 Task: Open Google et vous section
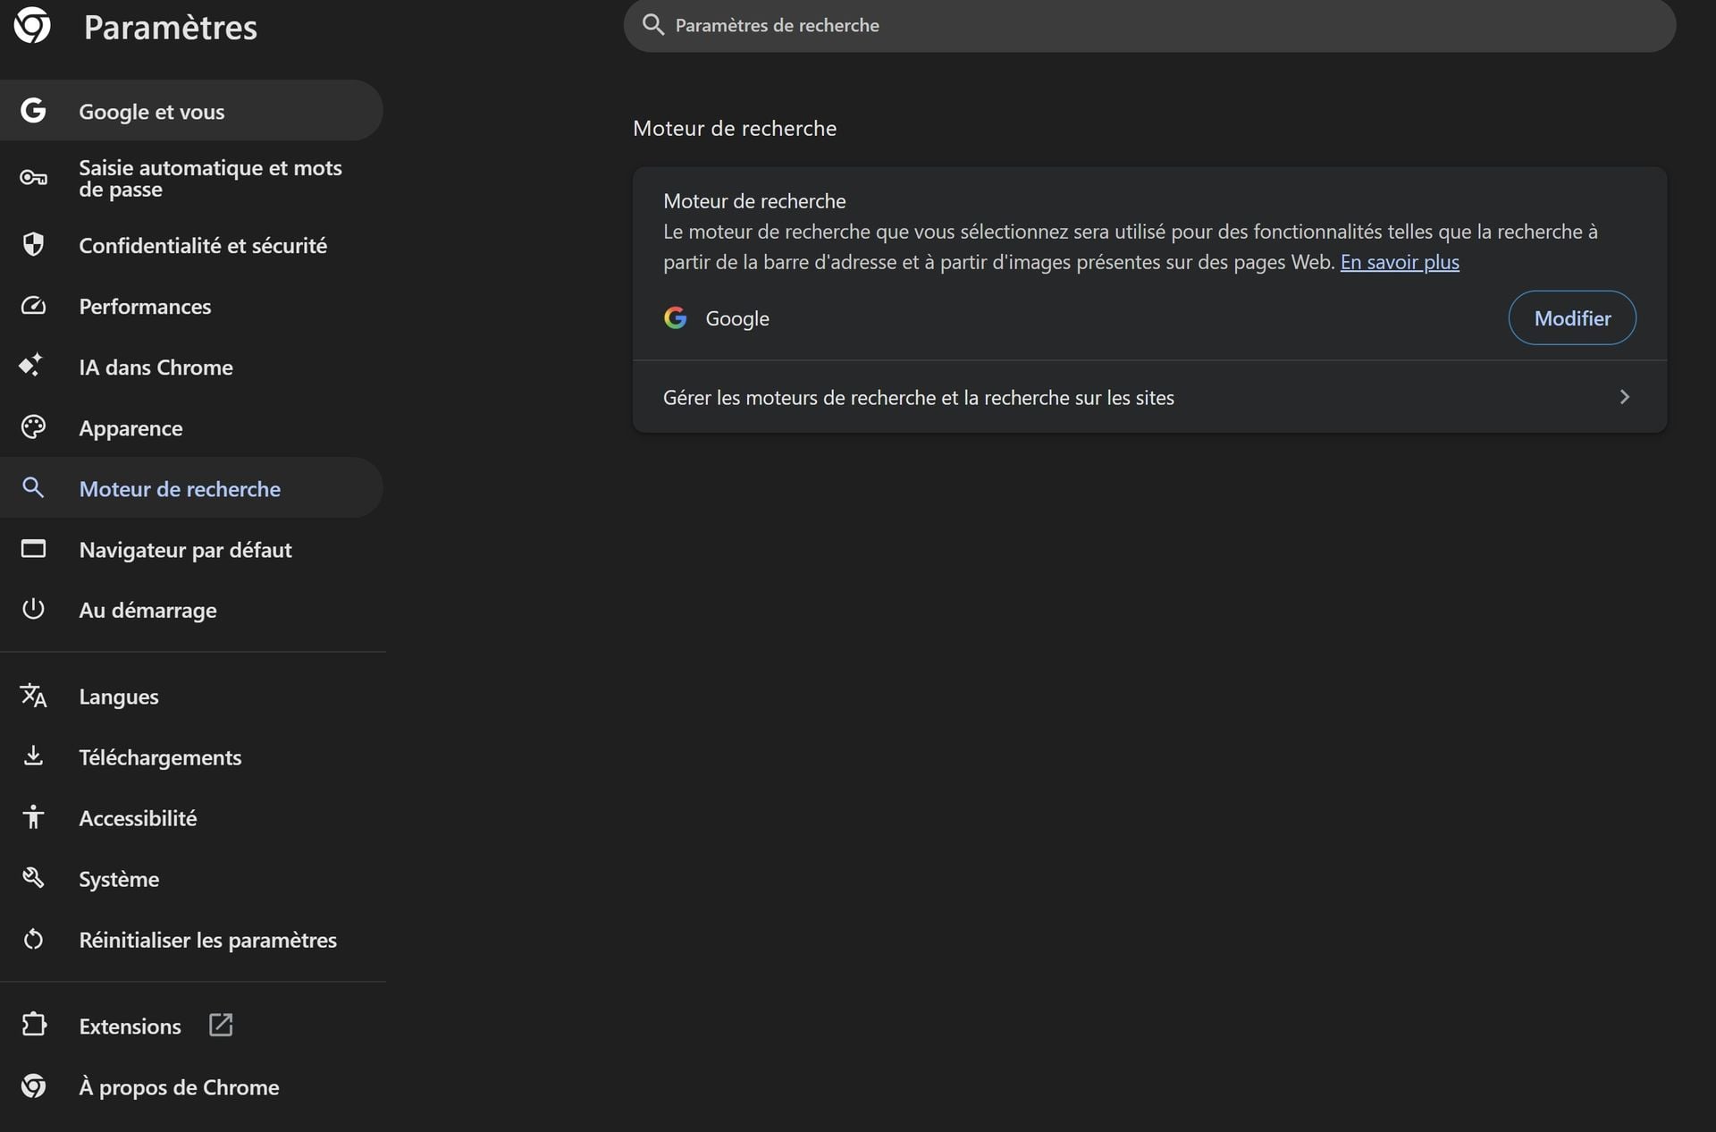tap(191, 110)
